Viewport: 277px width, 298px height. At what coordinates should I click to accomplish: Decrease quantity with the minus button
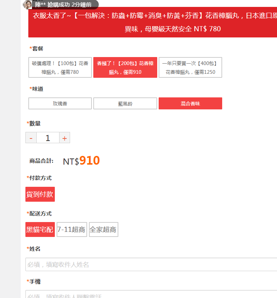[31, 138]
